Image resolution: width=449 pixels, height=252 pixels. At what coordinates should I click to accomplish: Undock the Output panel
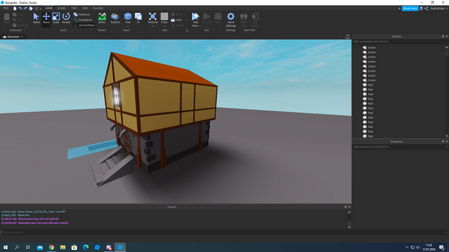[346, 207]
